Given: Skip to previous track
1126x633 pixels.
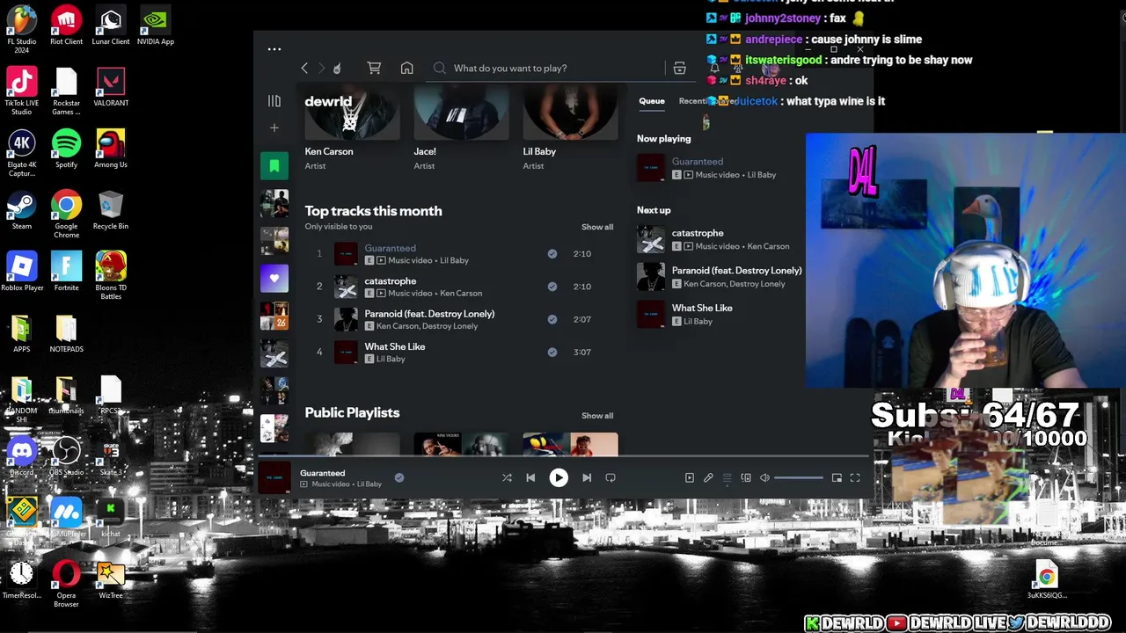Looking at the screenshot, I should (530, 477).
